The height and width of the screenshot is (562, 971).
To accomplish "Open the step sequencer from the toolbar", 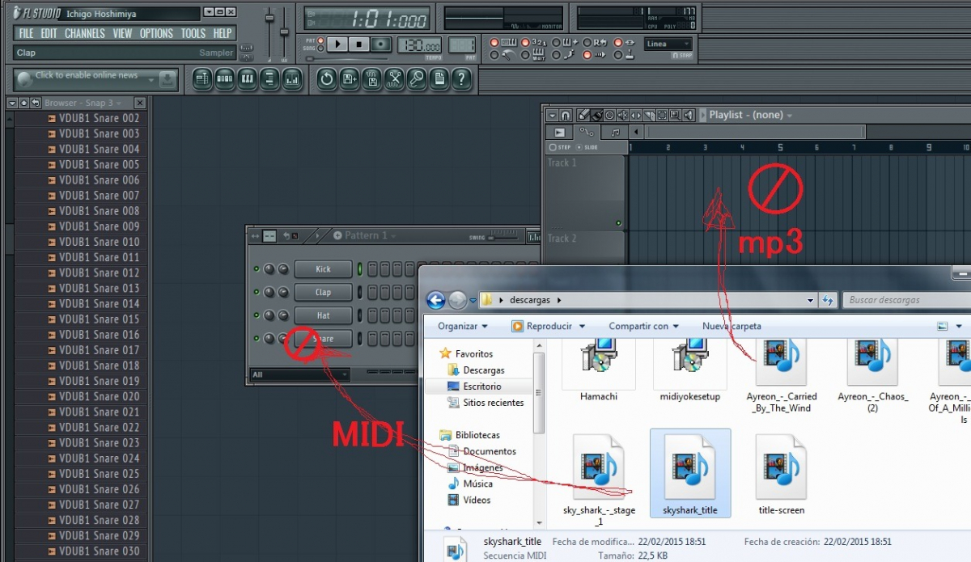I will pos(225,79).
